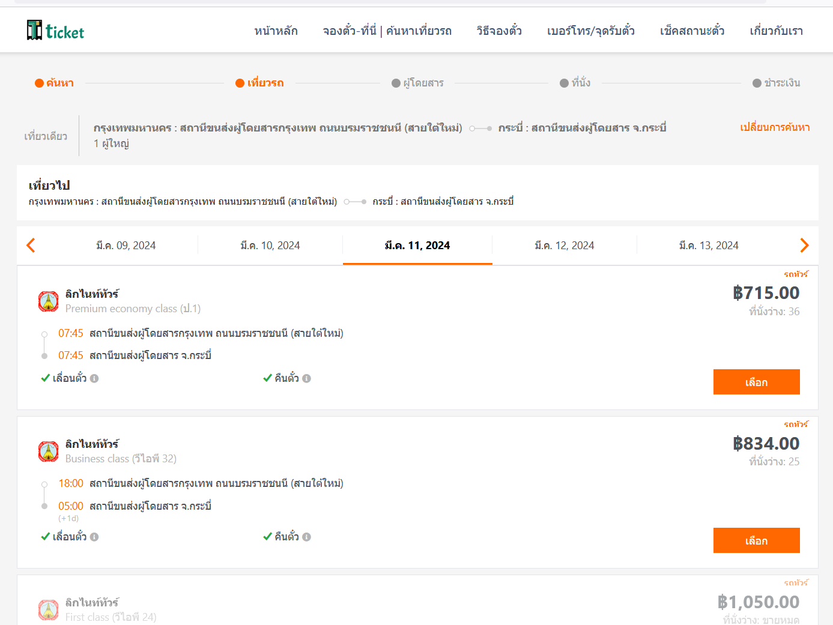Image resolution: width=833 pixels, height=625 pixels.
Task: Open วิธีจองตั๋ว menu item
Action: (x=498, y=31)
